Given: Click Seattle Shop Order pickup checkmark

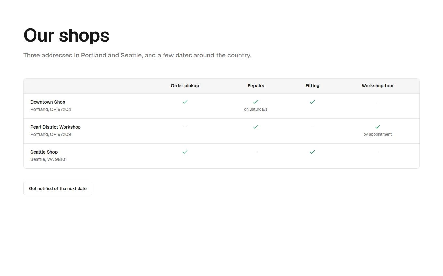Looking at the screenshot, I should [x=185, y=152].
